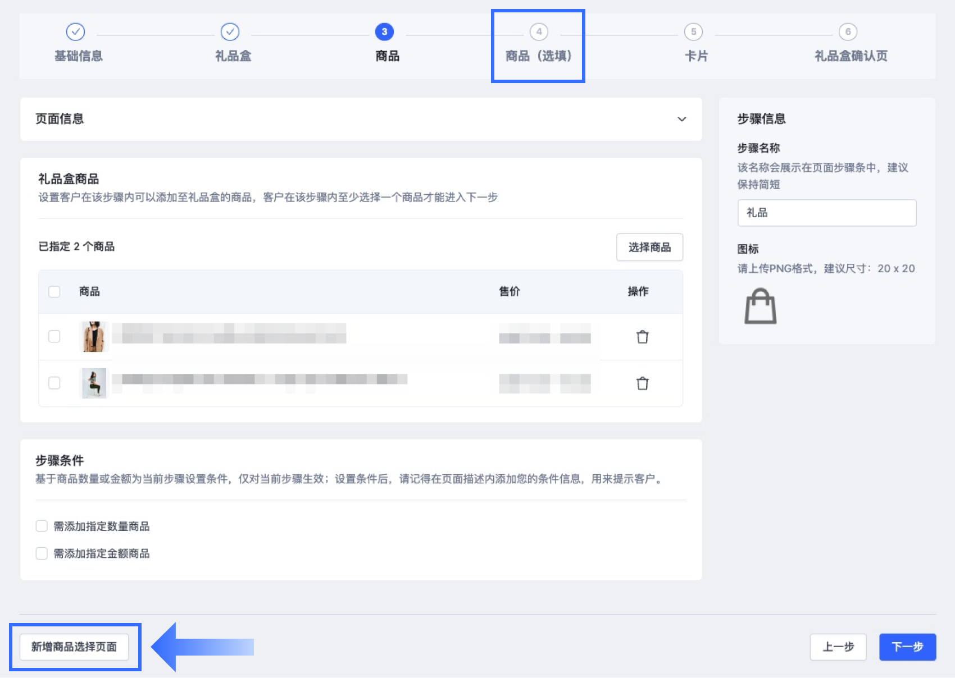The width and height of the screenshot is (955, 678).
Task: Click the 图标 label
Action: (x=748, y=249)
